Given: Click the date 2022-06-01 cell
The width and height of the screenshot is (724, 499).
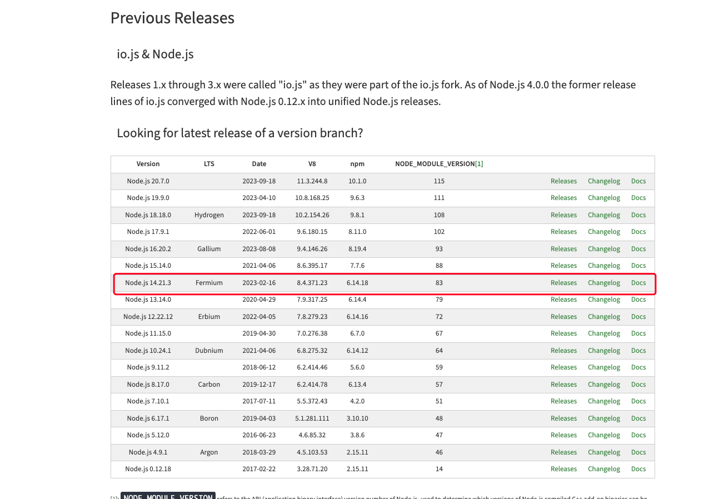Looking at the screenshot, I should [259, 232].
